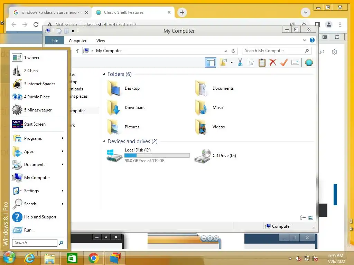Select CD Drive (D:)
This screenshot has height=265, width=354.
[x=215, y=156]
